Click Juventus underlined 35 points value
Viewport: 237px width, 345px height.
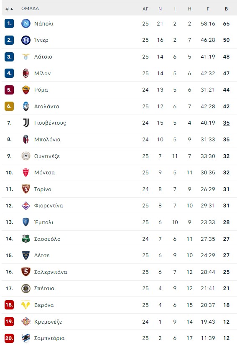click(x=226, y=123)
